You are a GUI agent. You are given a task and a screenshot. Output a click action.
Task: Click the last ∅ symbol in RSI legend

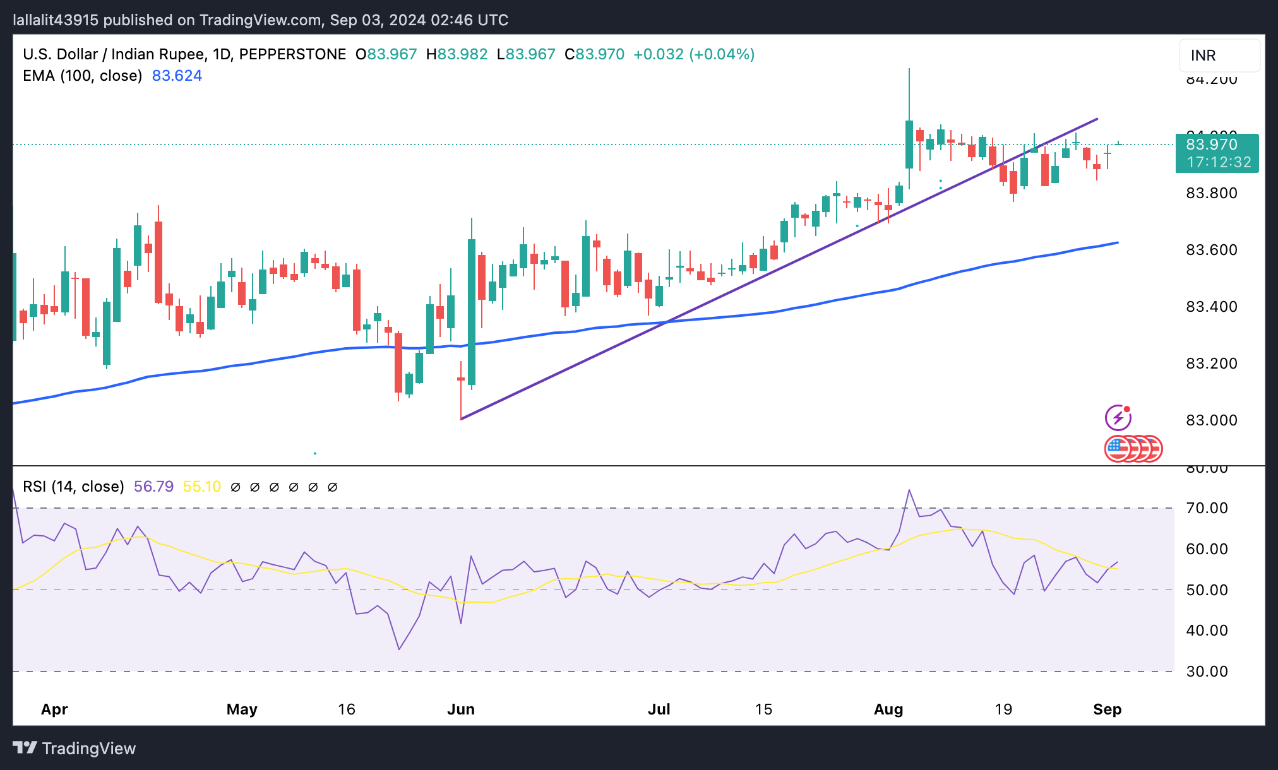tap(333, 487)
